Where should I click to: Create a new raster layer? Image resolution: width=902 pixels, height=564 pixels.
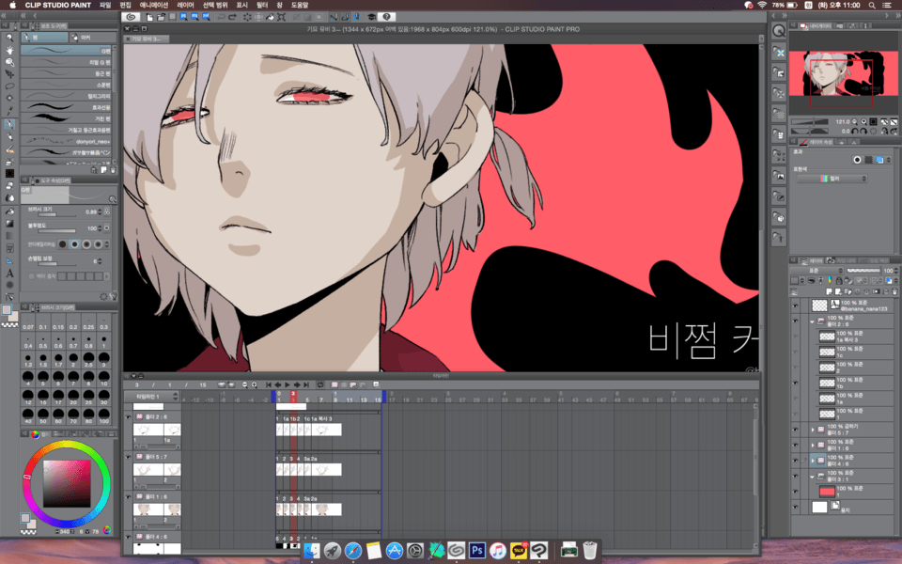(x=828, y=290)
